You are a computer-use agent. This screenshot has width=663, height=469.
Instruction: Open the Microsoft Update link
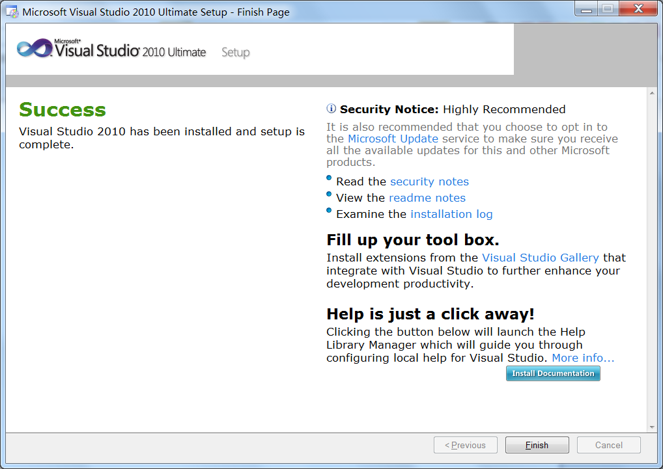pos(393,139)
